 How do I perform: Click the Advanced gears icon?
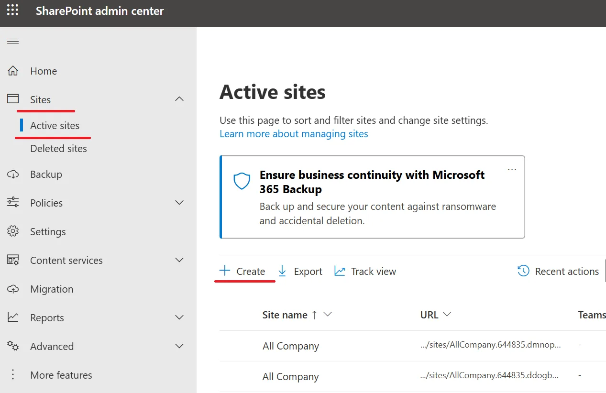click(13, 346)
